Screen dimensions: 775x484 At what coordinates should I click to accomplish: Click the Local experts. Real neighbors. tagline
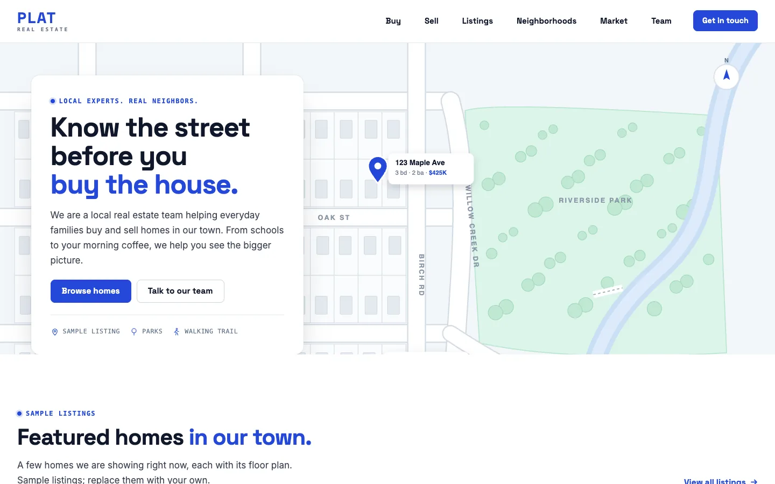[x=128, y=101]
